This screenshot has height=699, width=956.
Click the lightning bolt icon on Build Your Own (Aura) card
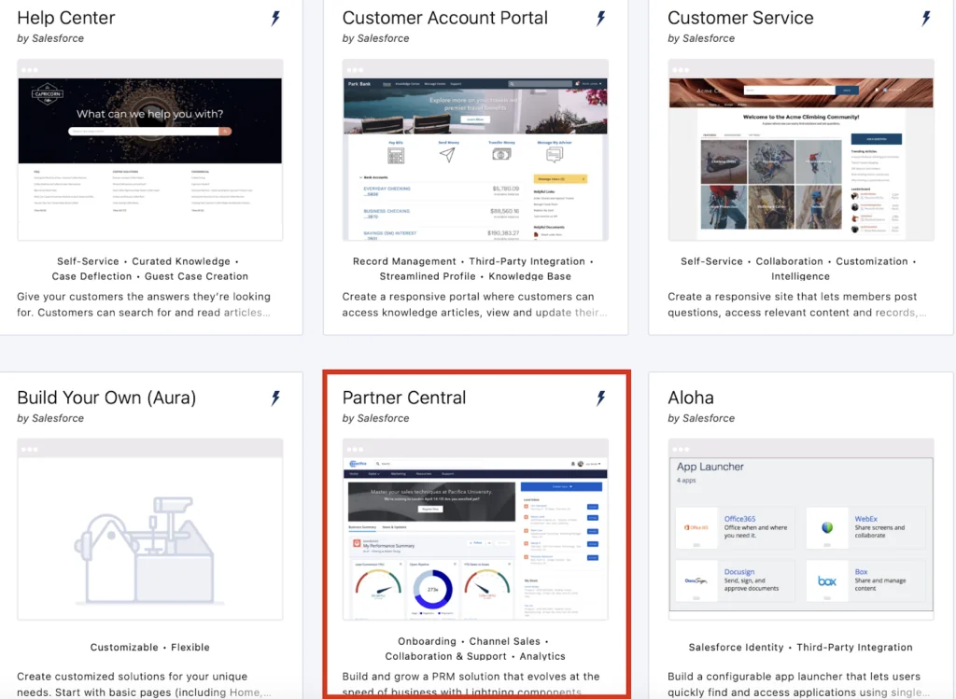pos(275,398)
